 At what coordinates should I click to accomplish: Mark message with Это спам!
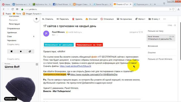point(91,19)
